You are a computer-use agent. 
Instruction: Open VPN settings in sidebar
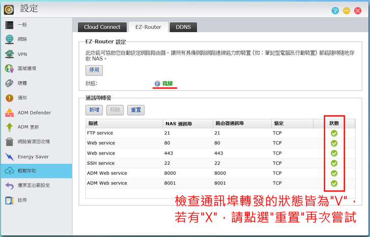point(9,54)
